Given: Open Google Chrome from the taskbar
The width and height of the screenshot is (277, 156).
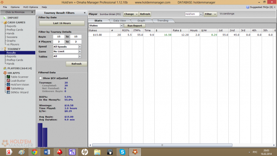Looking at the screenshot, I should 34,152.
